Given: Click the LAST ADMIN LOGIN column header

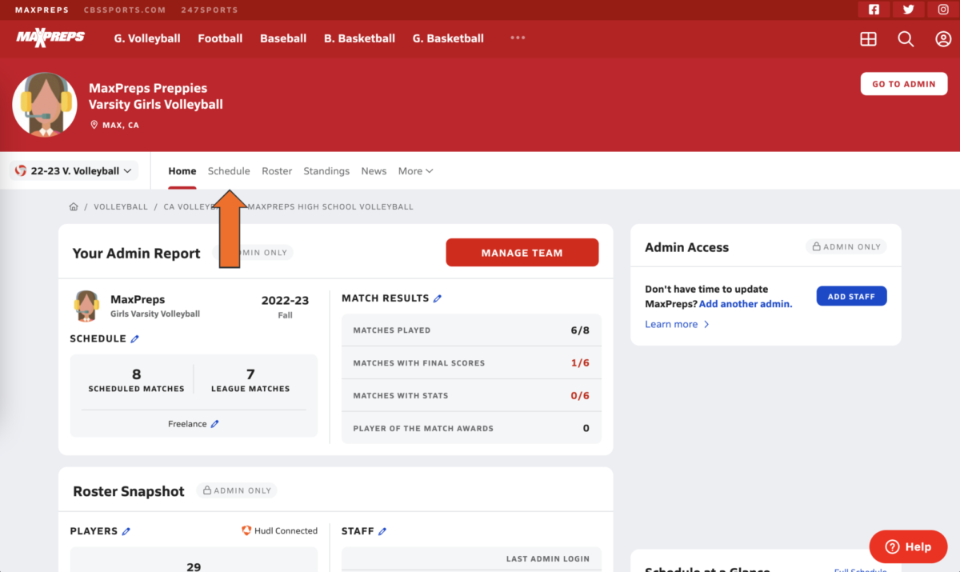Looking at the screenshot, I should click(548, 558).
